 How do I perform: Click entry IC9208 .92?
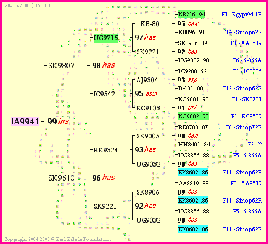[192, 71]
